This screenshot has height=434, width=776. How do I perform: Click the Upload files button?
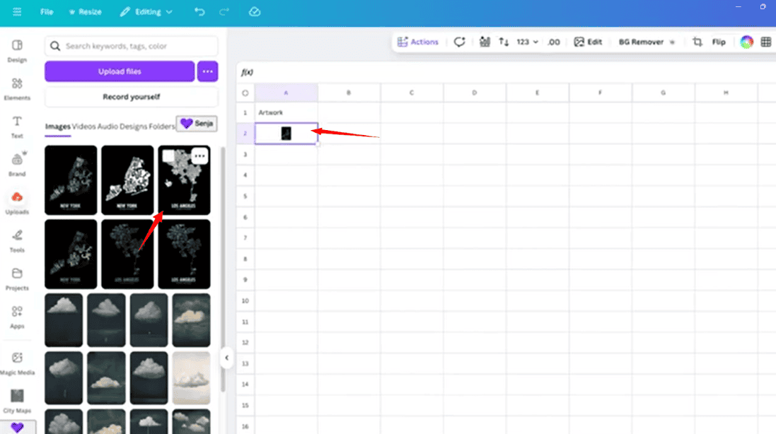120,71
